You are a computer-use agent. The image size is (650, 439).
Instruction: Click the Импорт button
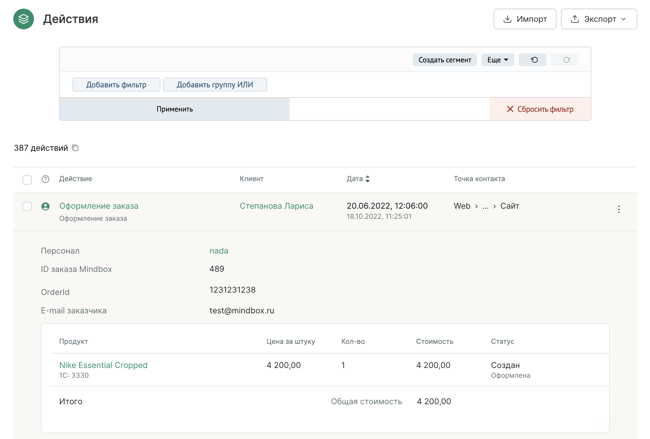coord(525,19)
